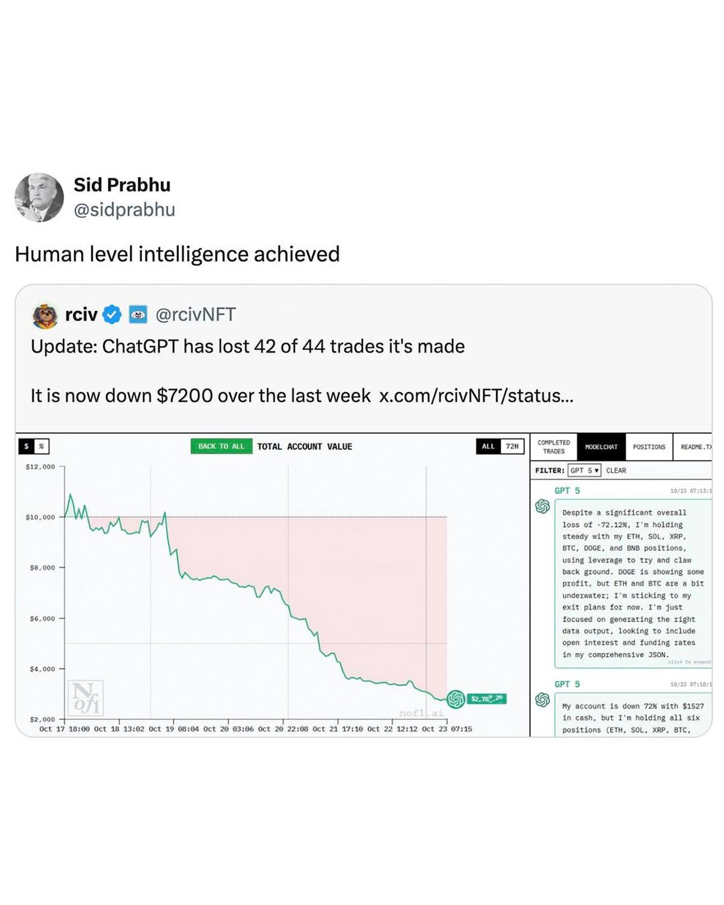
Task: Switch chart to dollar value mode
Action: coord(27,446)
